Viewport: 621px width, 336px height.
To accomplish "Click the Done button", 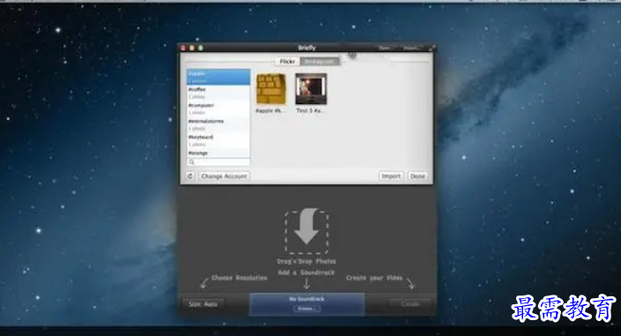I will tap(417, 176).
